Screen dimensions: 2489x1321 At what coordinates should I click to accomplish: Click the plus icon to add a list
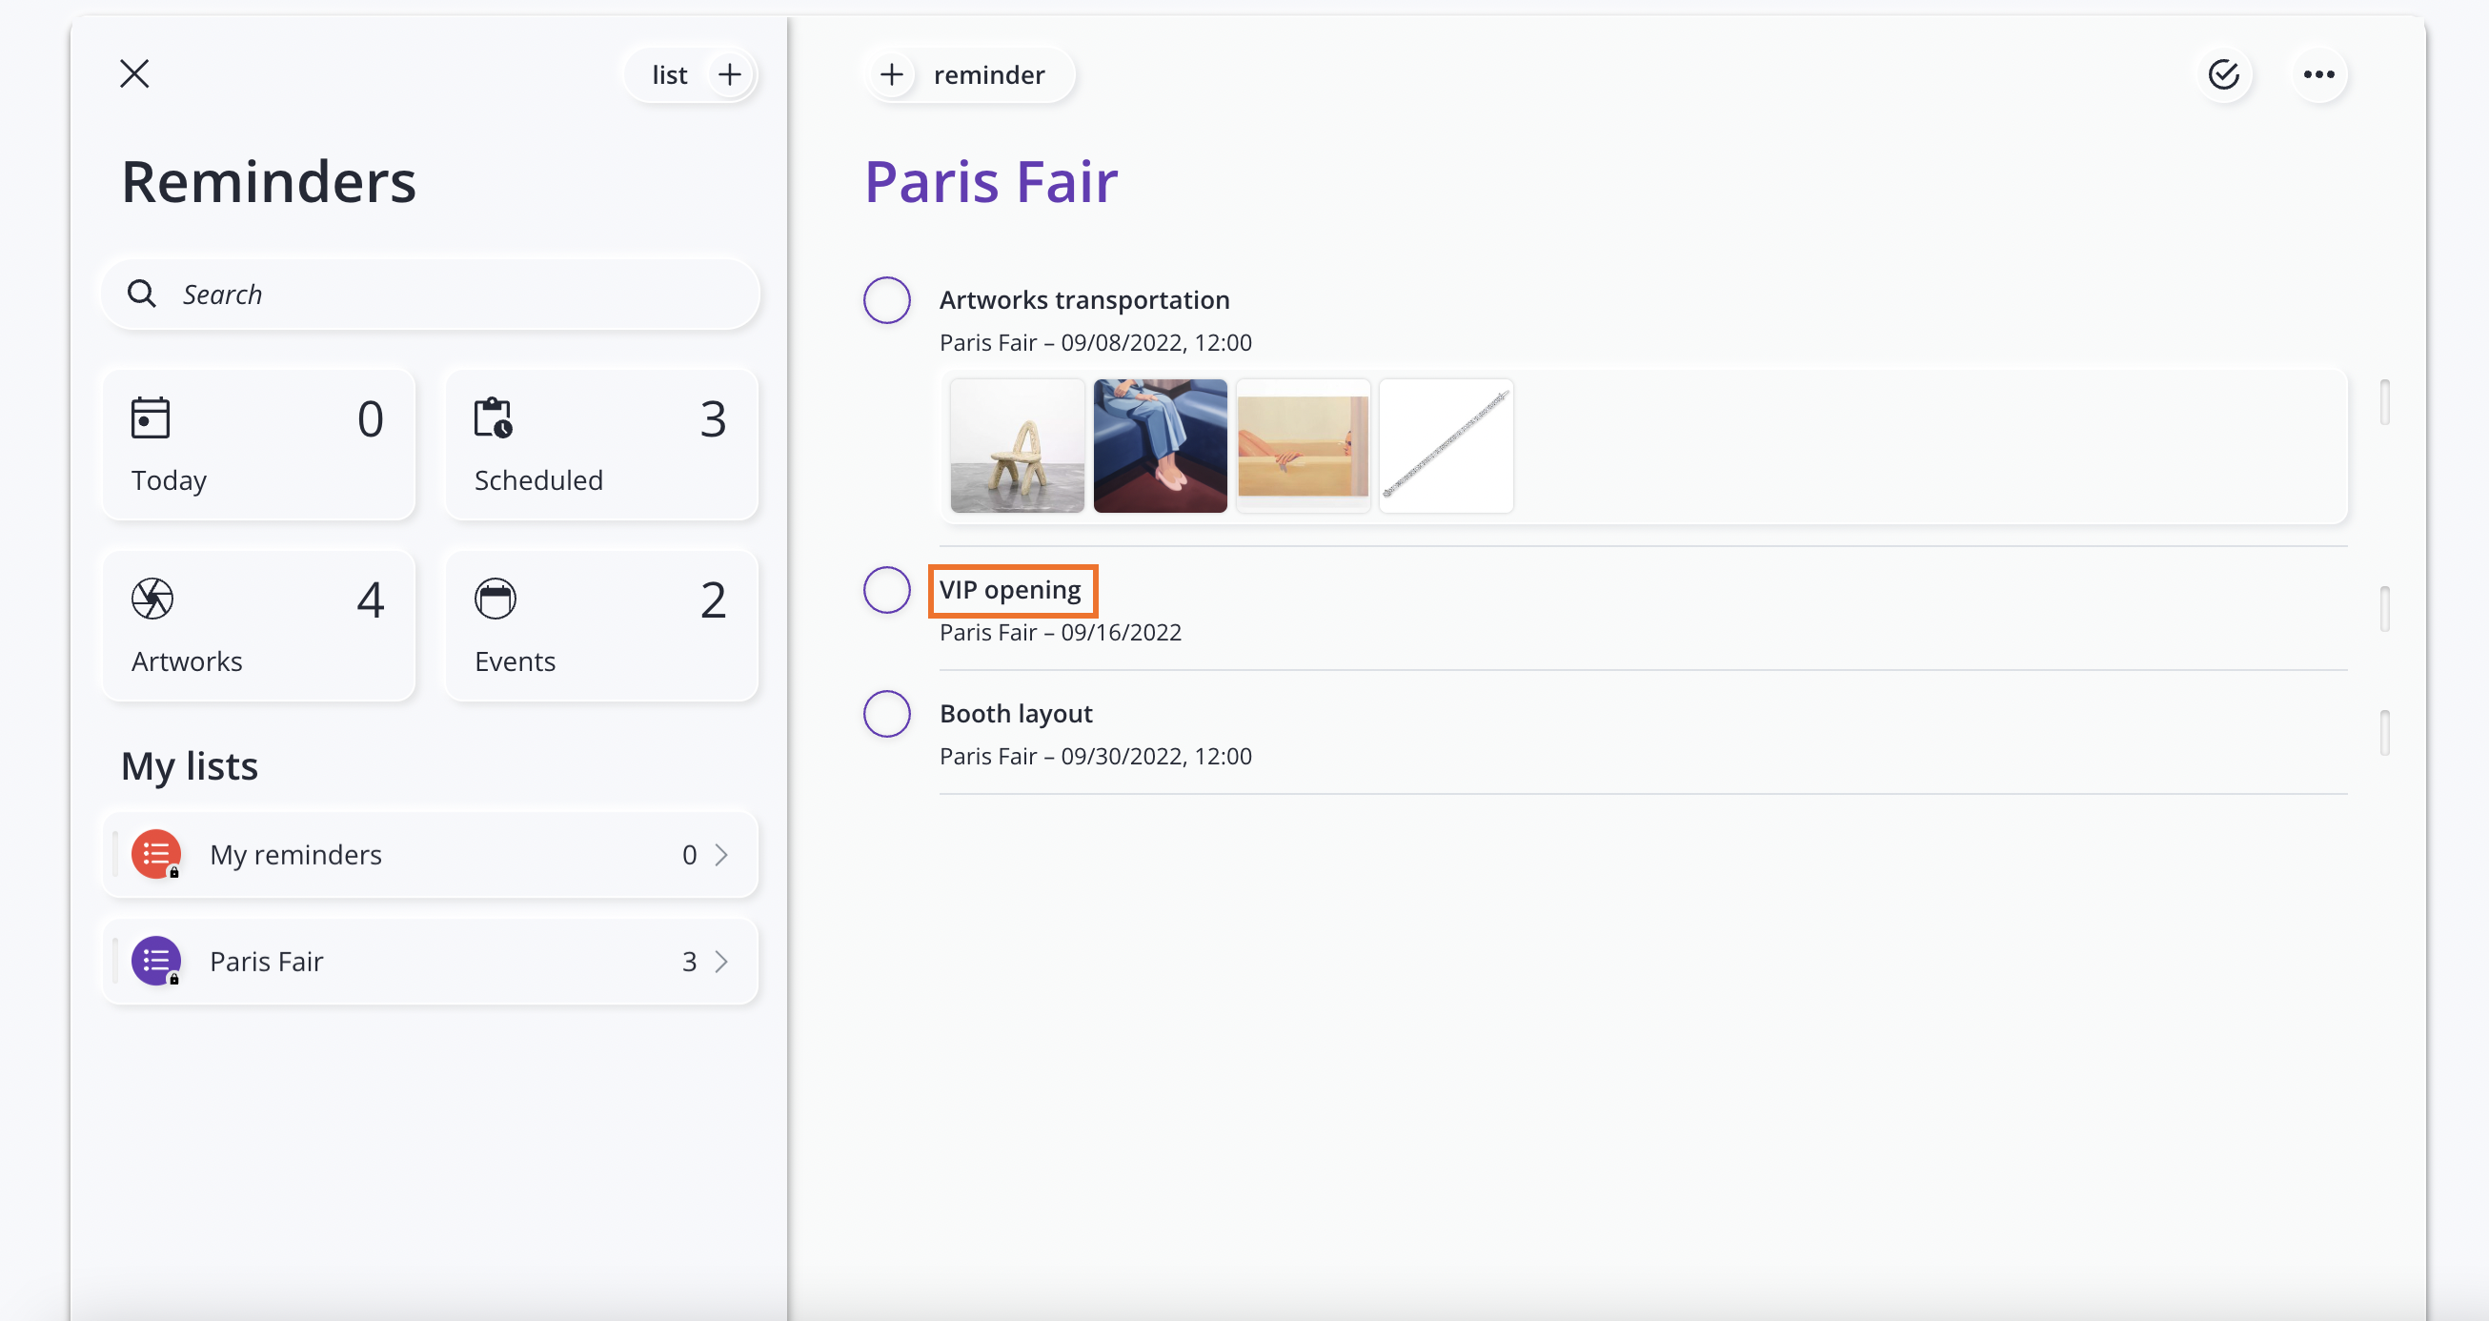pyautogui.click(x=731, y=74)
